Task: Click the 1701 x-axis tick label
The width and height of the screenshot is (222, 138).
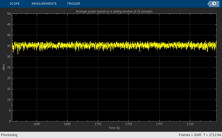Action: tap(98, 124)
